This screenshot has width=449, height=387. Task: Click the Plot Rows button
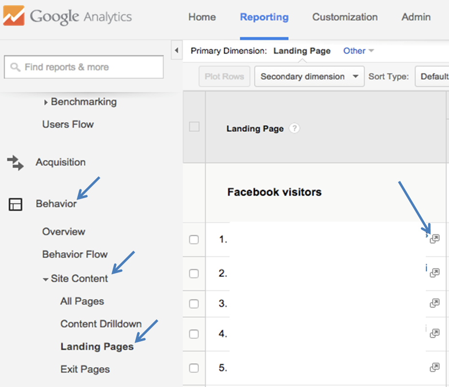224,76
